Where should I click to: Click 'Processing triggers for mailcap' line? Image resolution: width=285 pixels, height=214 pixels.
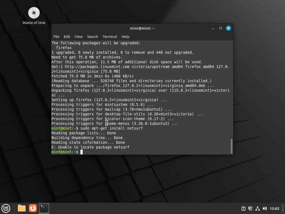pos(111,109)
